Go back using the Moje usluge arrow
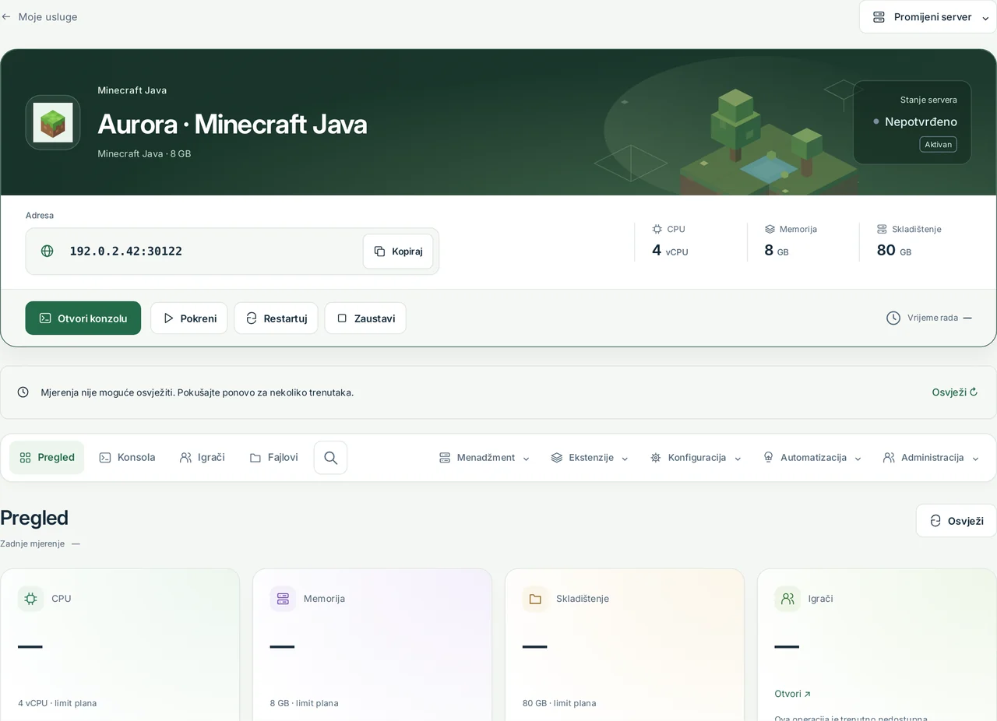 tap(6, 16)
